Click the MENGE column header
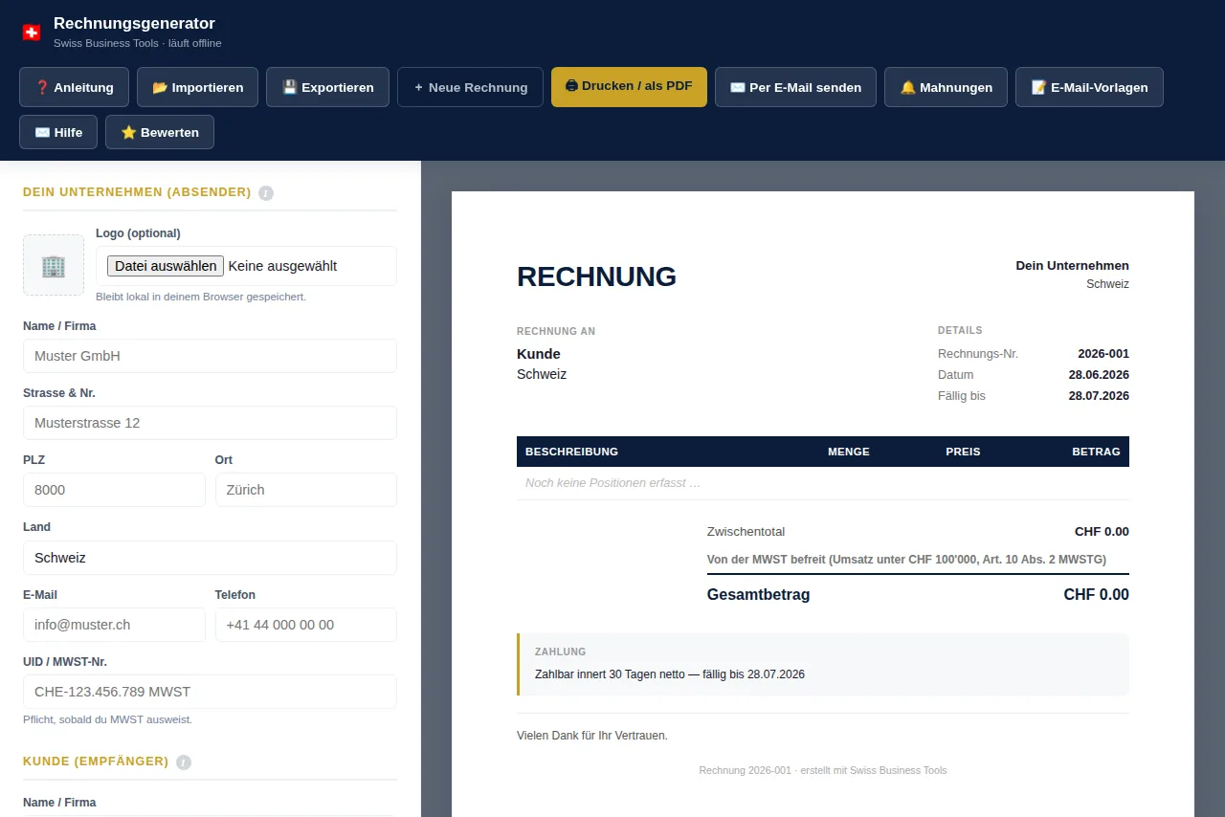The image size is (1225, 817). click(849, 452)
